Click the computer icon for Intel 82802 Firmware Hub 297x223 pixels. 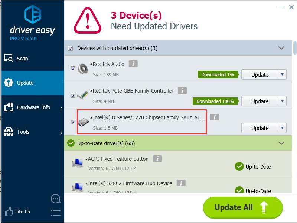[x=78, y=187]
